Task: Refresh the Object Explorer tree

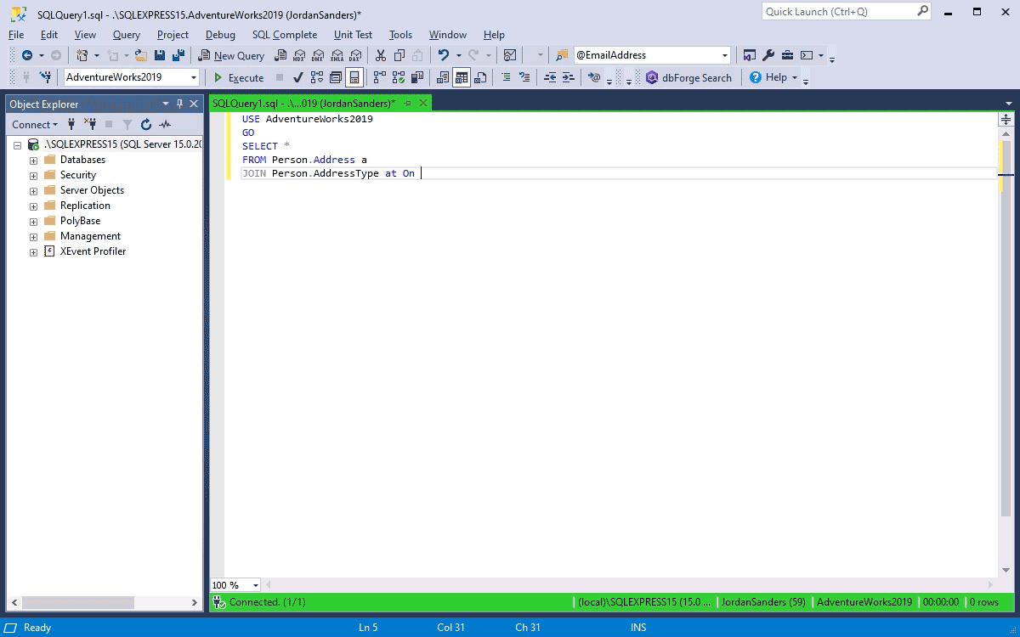Action: [146, 124]
